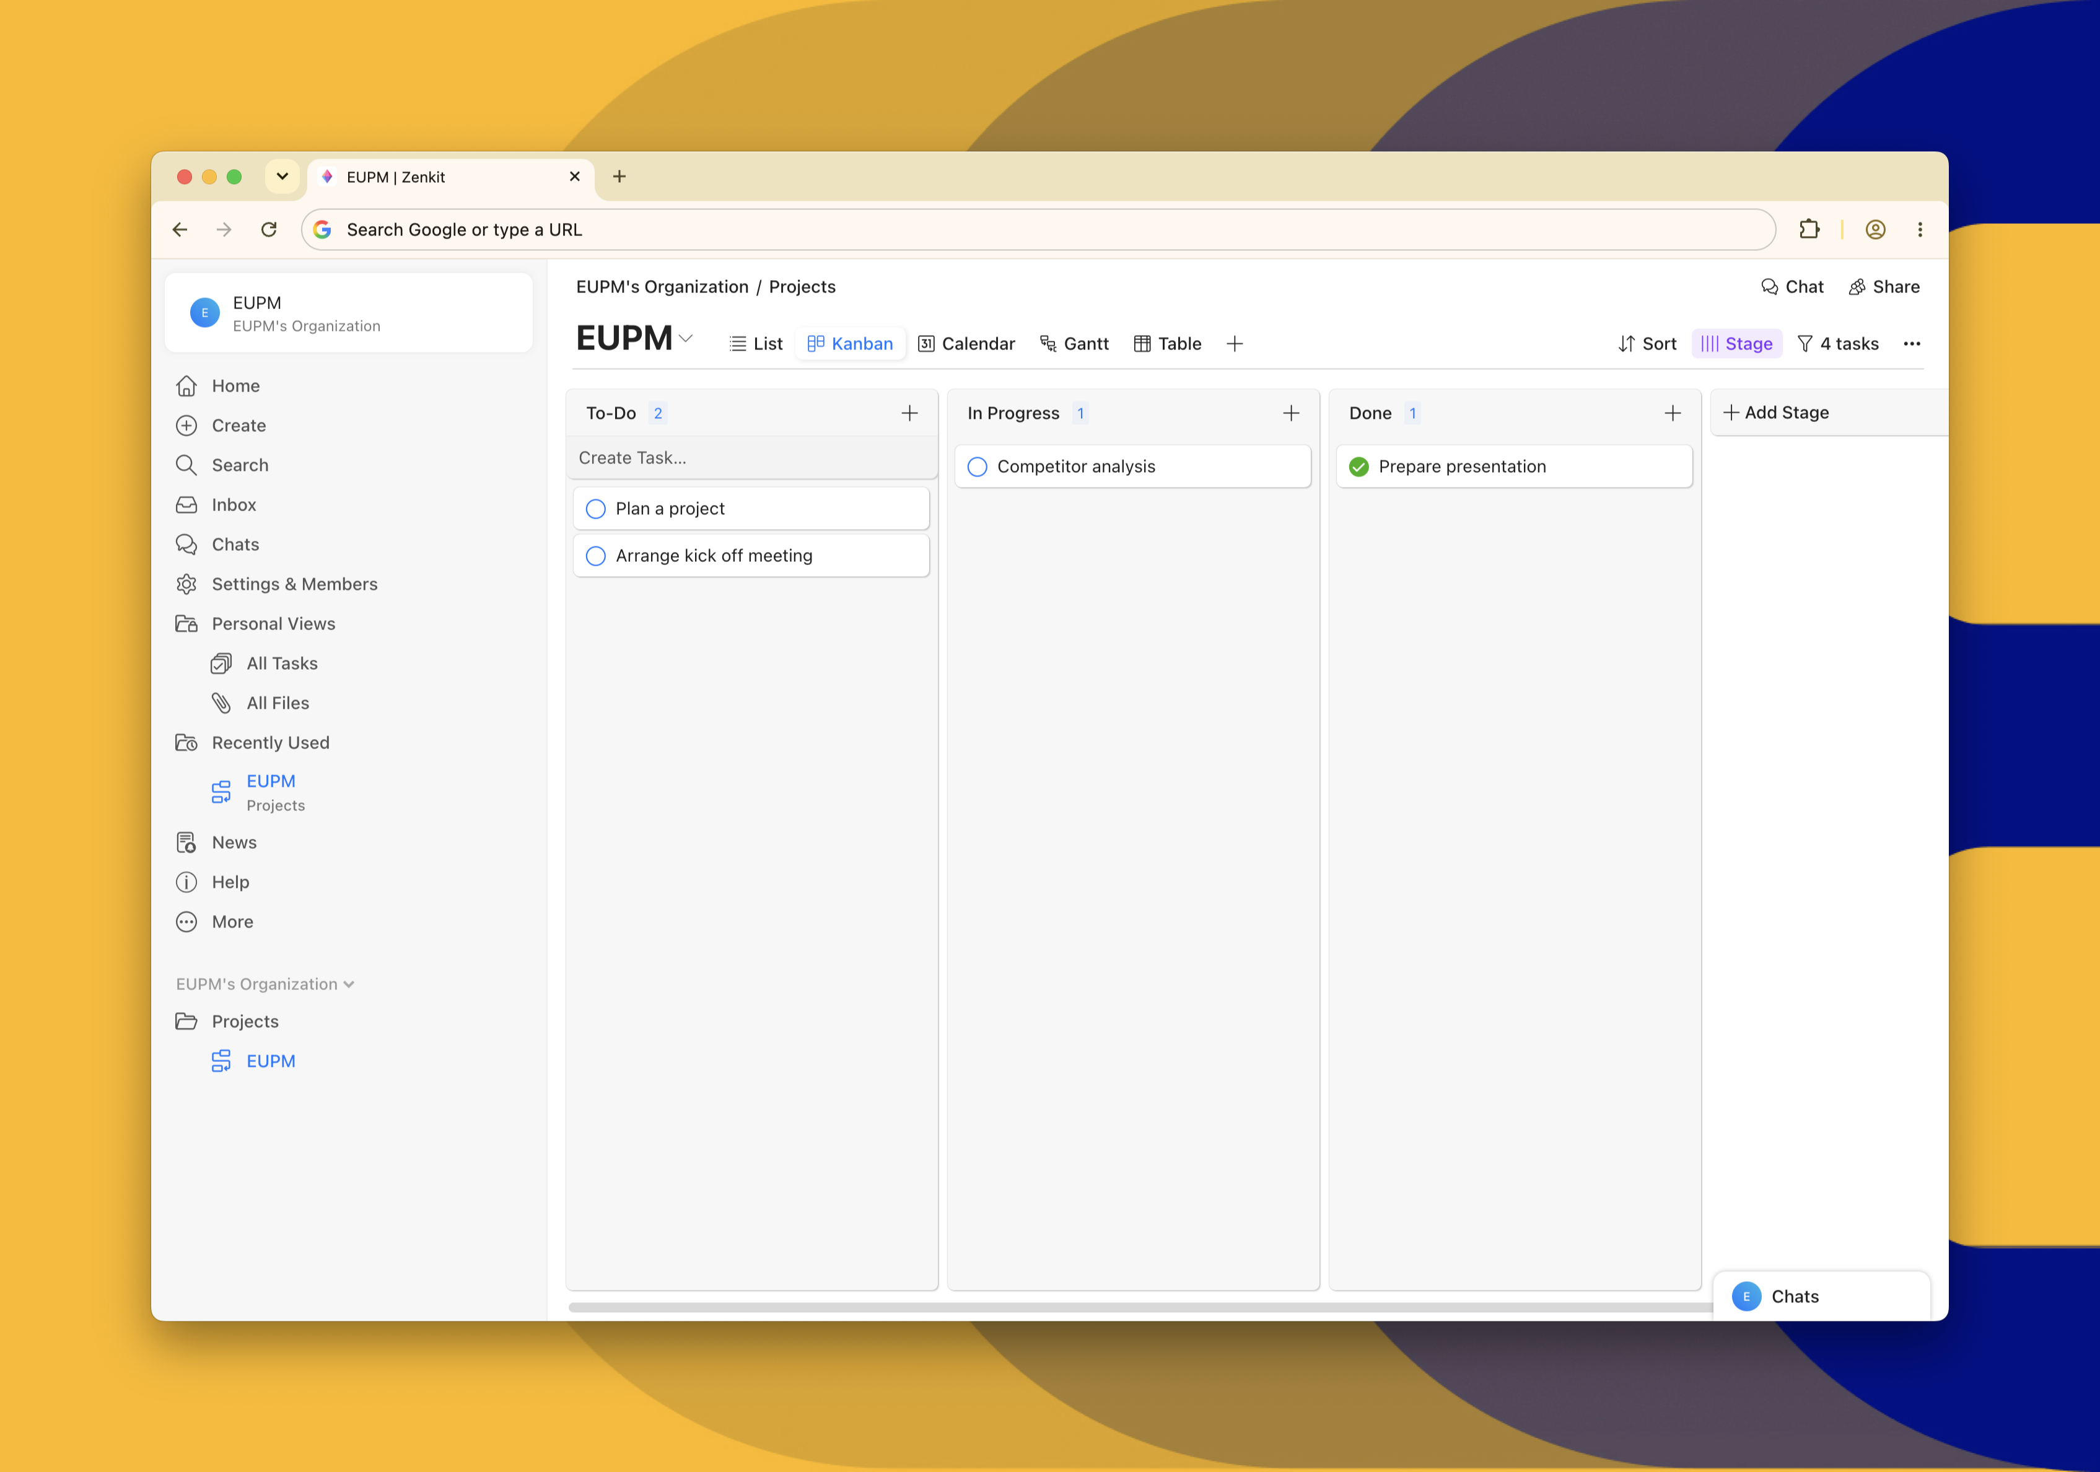The width and height of the screenshot is (2100, 1472).
Task: Open the Plan a project card
Action: (751, 509)
